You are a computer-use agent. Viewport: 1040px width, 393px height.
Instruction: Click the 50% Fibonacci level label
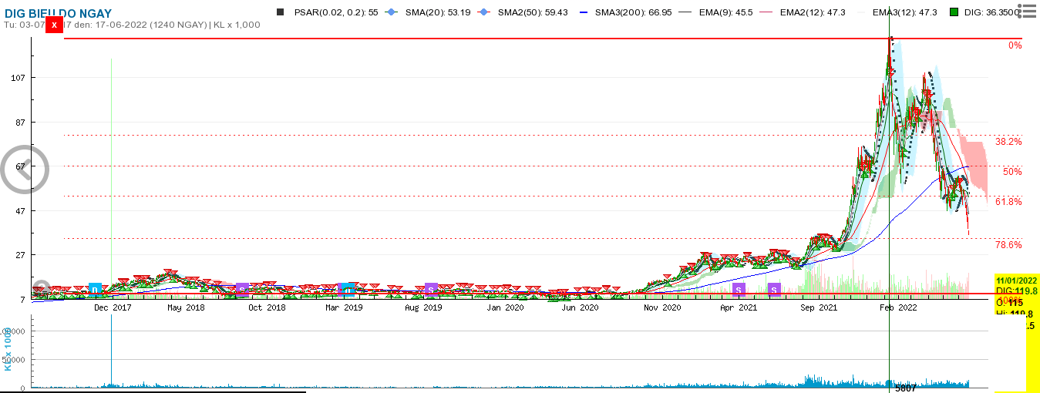coord(1012,172)
